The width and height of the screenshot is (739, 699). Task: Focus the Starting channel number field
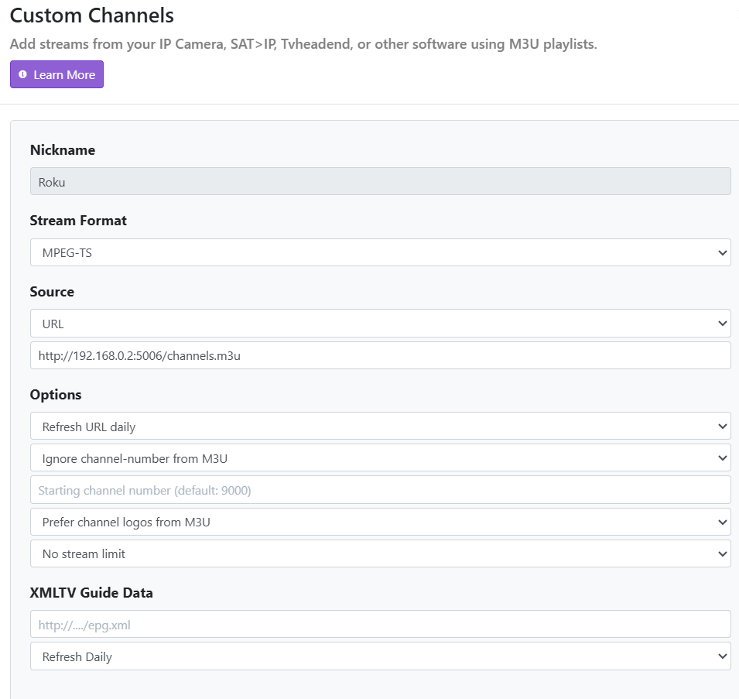(x=380, y=490)
